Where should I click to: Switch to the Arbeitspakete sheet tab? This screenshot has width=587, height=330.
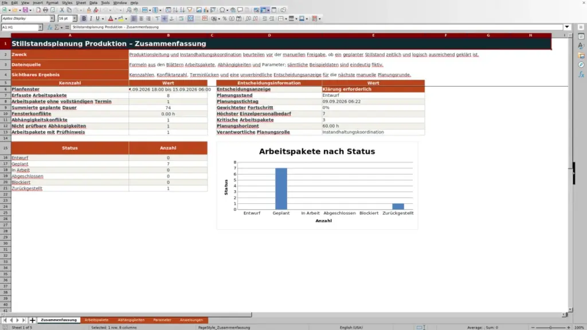[x=96, y=320]
